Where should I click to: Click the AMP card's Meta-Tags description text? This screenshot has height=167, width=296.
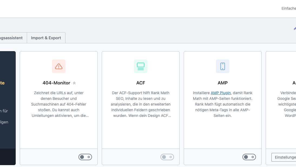223,104
